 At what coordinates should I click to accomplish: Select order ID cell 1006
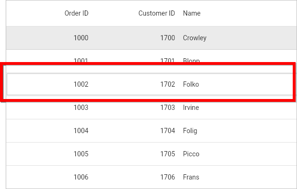81,177
